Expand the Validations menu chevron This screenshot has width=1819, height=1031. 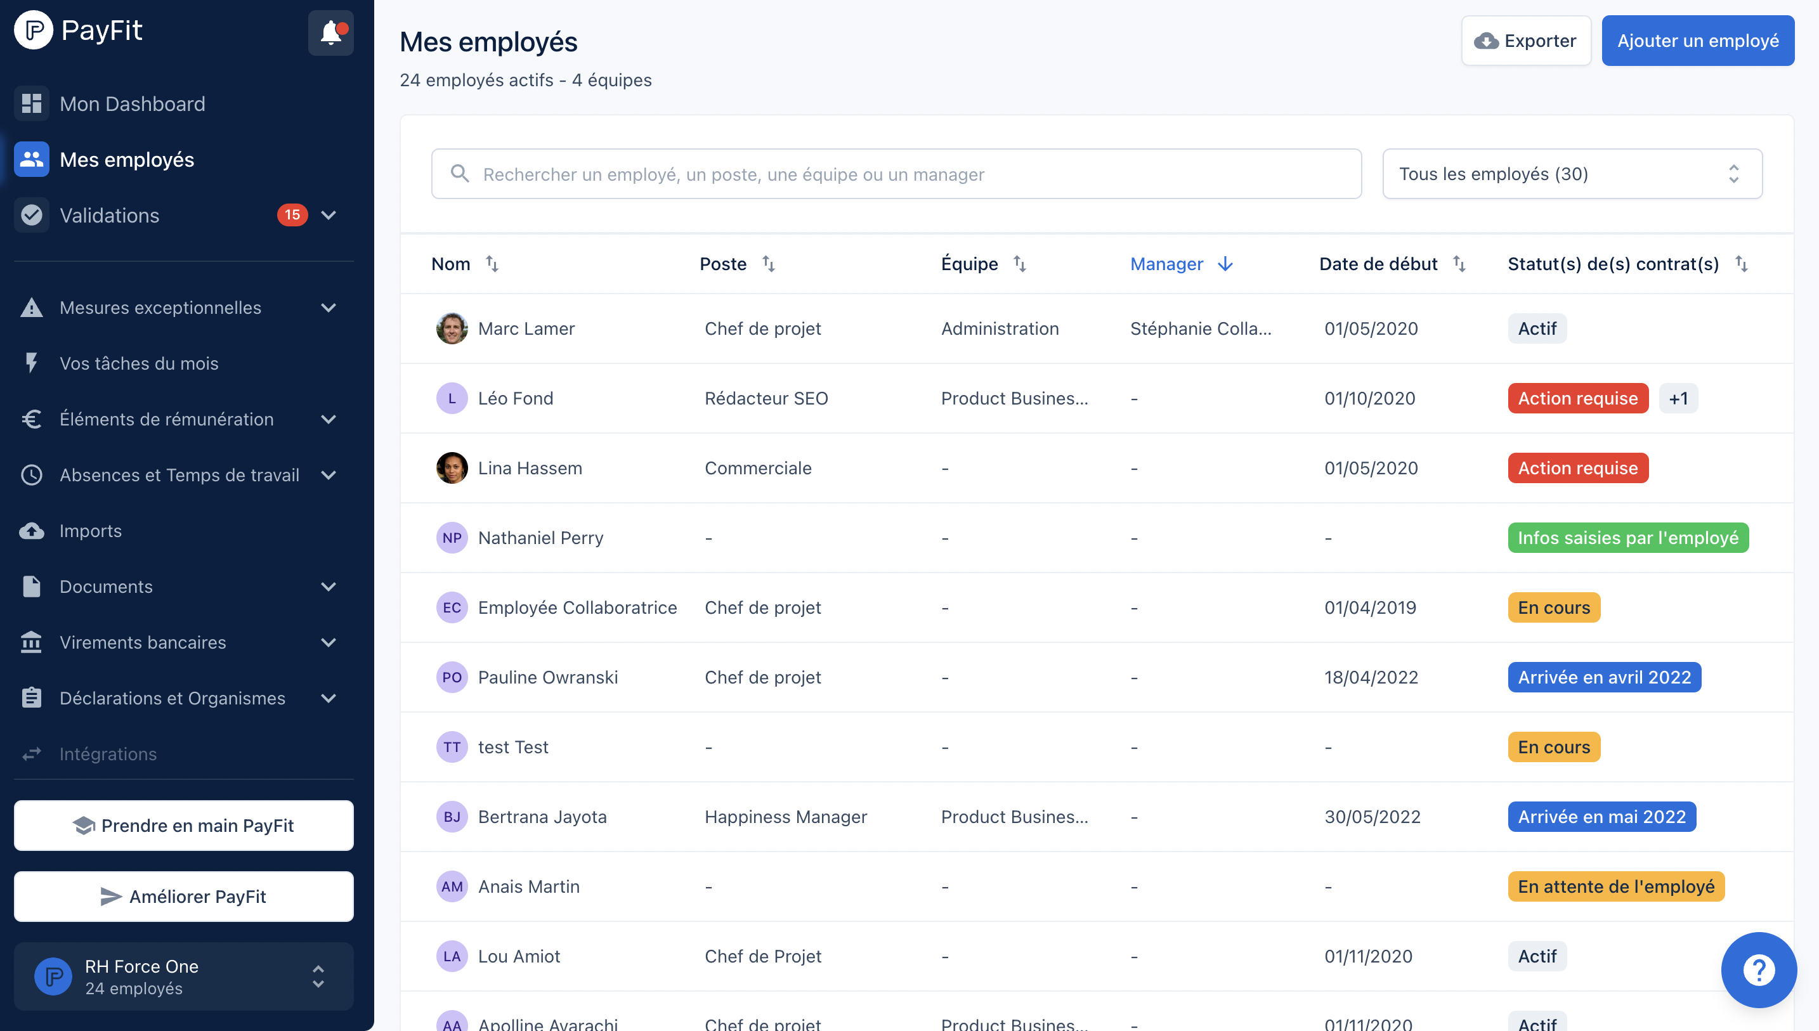pyautogui.click(x=329, y=215)
